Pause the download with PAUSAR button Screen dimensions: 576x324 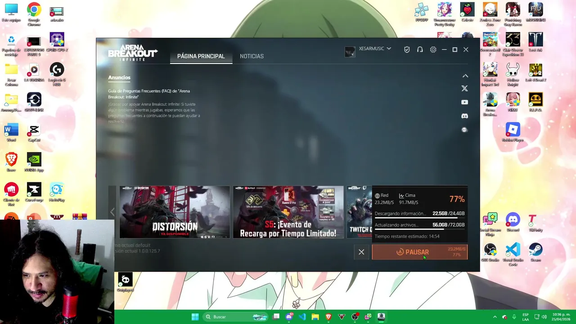[420, 252]
